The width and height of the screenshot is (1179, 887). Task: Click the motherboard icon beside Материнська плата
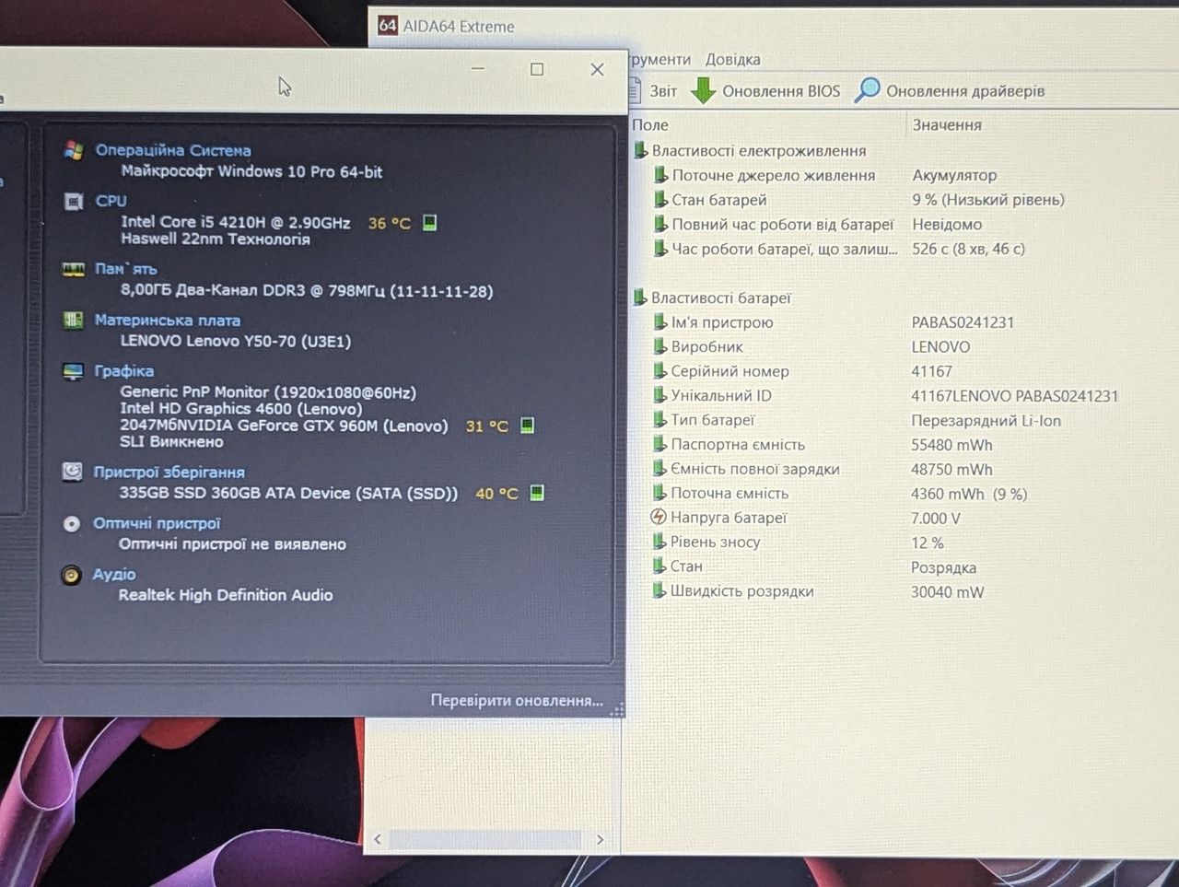[74, 320]
